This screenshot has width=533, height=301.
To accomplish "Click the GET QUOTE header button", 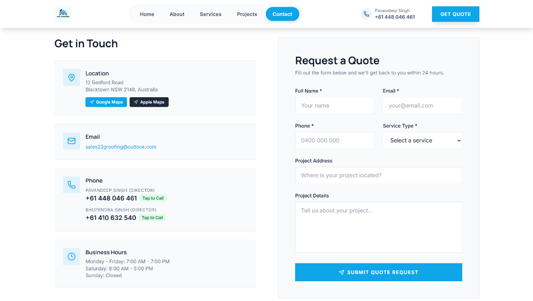I will (x=455, y=14).
